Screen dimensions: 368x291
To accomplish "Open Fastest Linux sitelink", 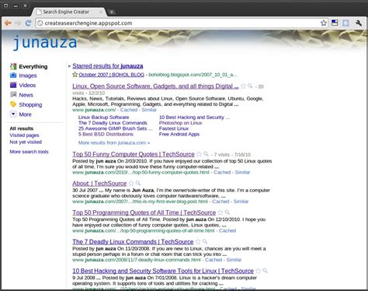I will (x=174, y=128).
